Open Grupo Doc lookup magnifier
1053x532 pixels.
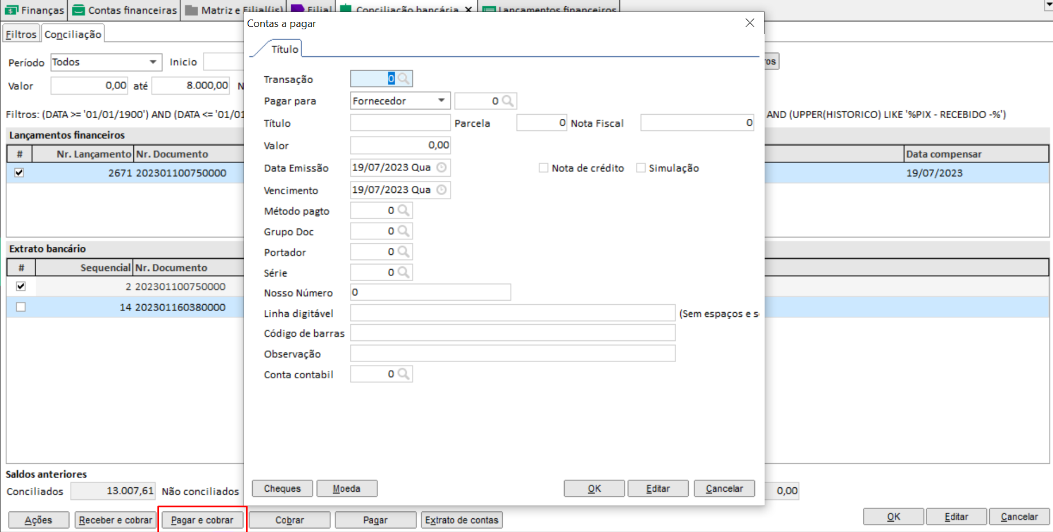tap(404, 231)
